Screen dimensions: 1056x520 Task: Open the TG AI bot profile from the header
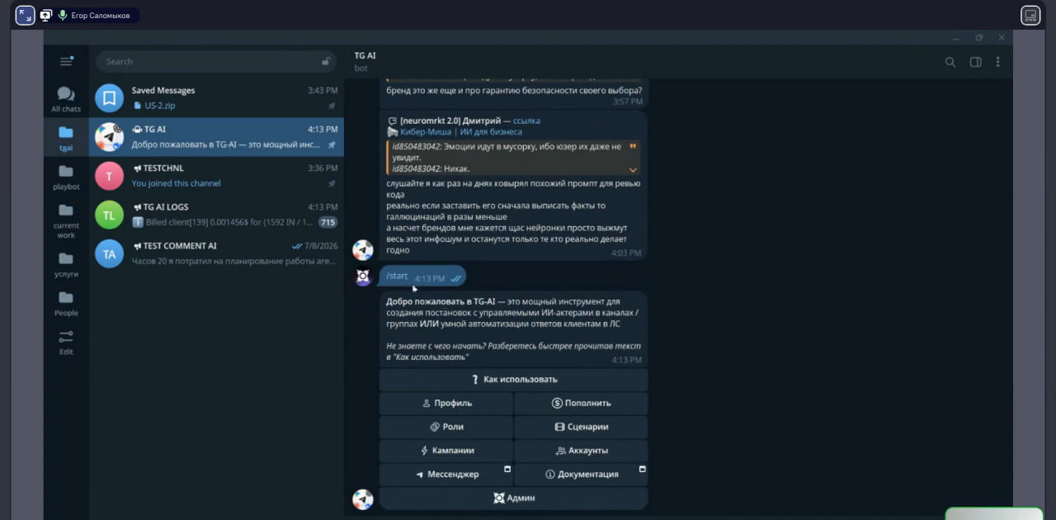(365, 61)
